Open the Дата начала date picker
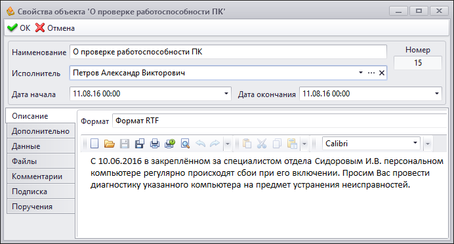Screen dimensions: 454x244 point(226,94)
